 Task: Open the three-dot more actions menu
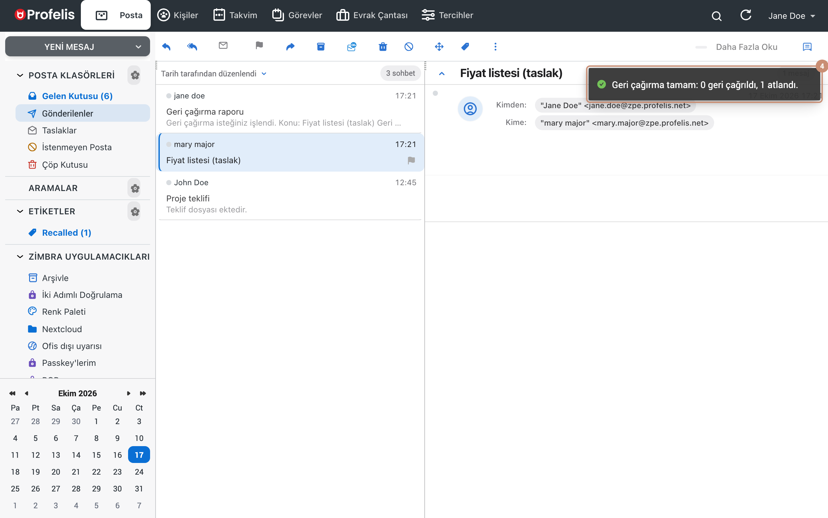point(496,47)
